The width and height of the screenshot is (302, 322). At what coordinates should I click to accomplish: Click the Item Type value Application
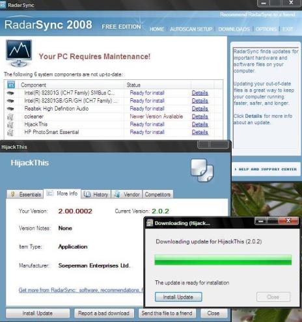tap(73, 247)
